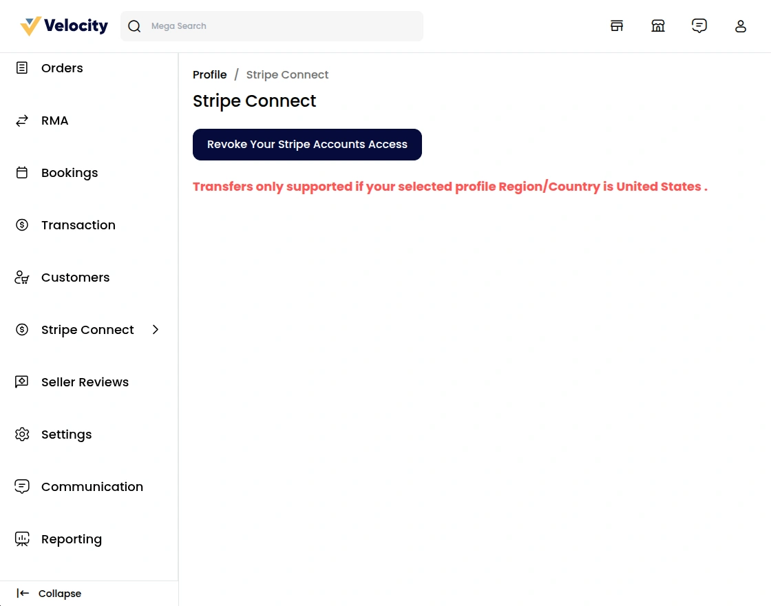This screenshot has width=771, height=606.
Task: Open the chat messages icon in header
Action: 699,26
